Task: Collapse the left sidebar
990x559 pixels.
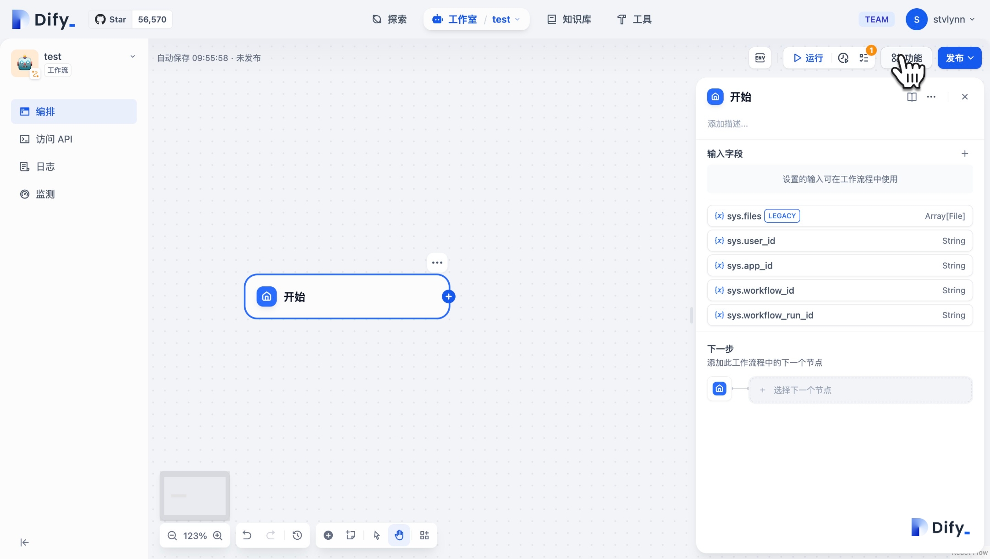Action: coord(25,543)
